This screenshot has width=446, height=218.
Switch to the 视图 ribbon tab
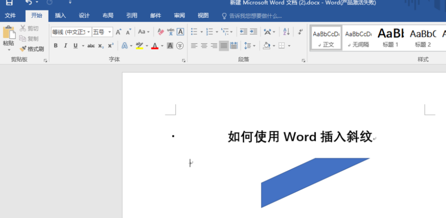coord(203,16)
